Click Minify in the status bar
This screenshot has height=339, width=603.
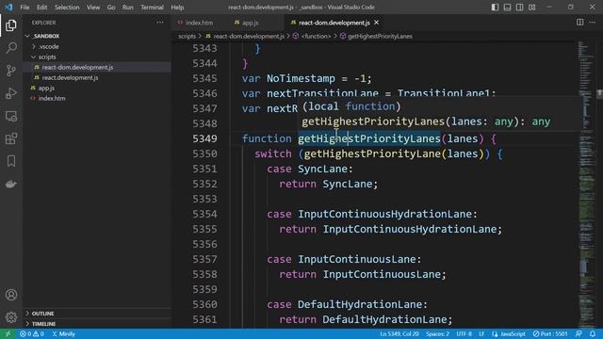pos(63,334)
